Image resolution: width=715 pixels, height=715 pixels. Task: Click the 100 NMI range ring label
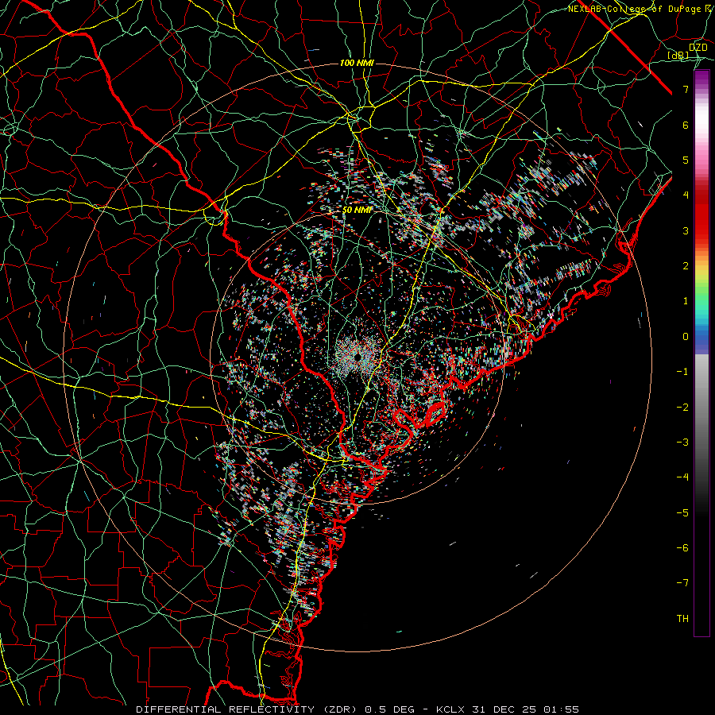[357, 63]
